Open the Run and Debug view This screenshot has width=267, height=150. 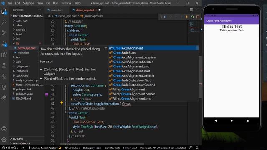pos(4,44)
